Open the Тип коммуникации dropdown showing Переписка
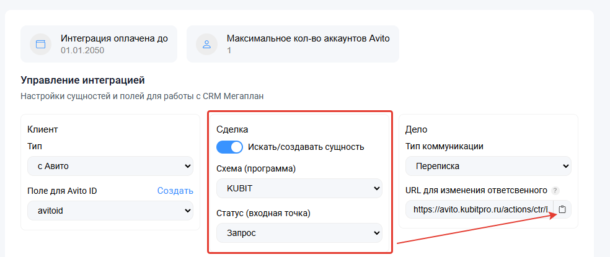 488,166
